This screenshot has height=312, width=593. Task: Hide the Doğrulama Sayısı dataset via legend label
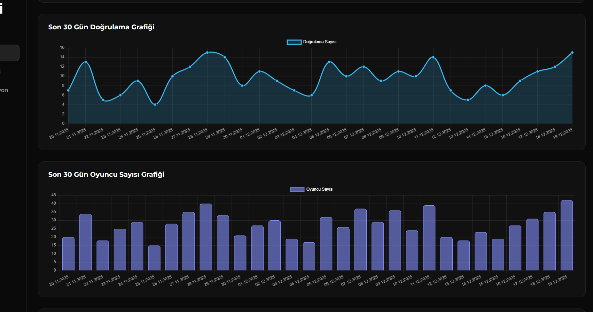click(320, 42)
